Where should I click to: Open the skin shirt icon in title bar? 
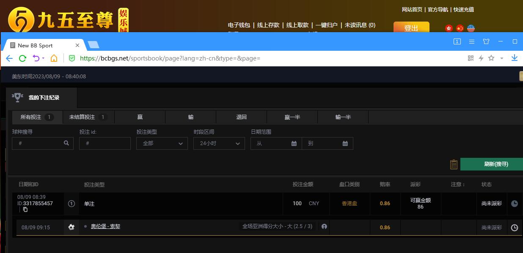pos(486,41)
